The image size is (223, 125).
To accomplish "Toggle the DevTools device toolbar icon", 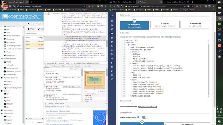I will point(48,14).
